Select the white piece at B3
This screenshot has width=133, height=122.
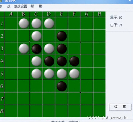pos(24,48)
